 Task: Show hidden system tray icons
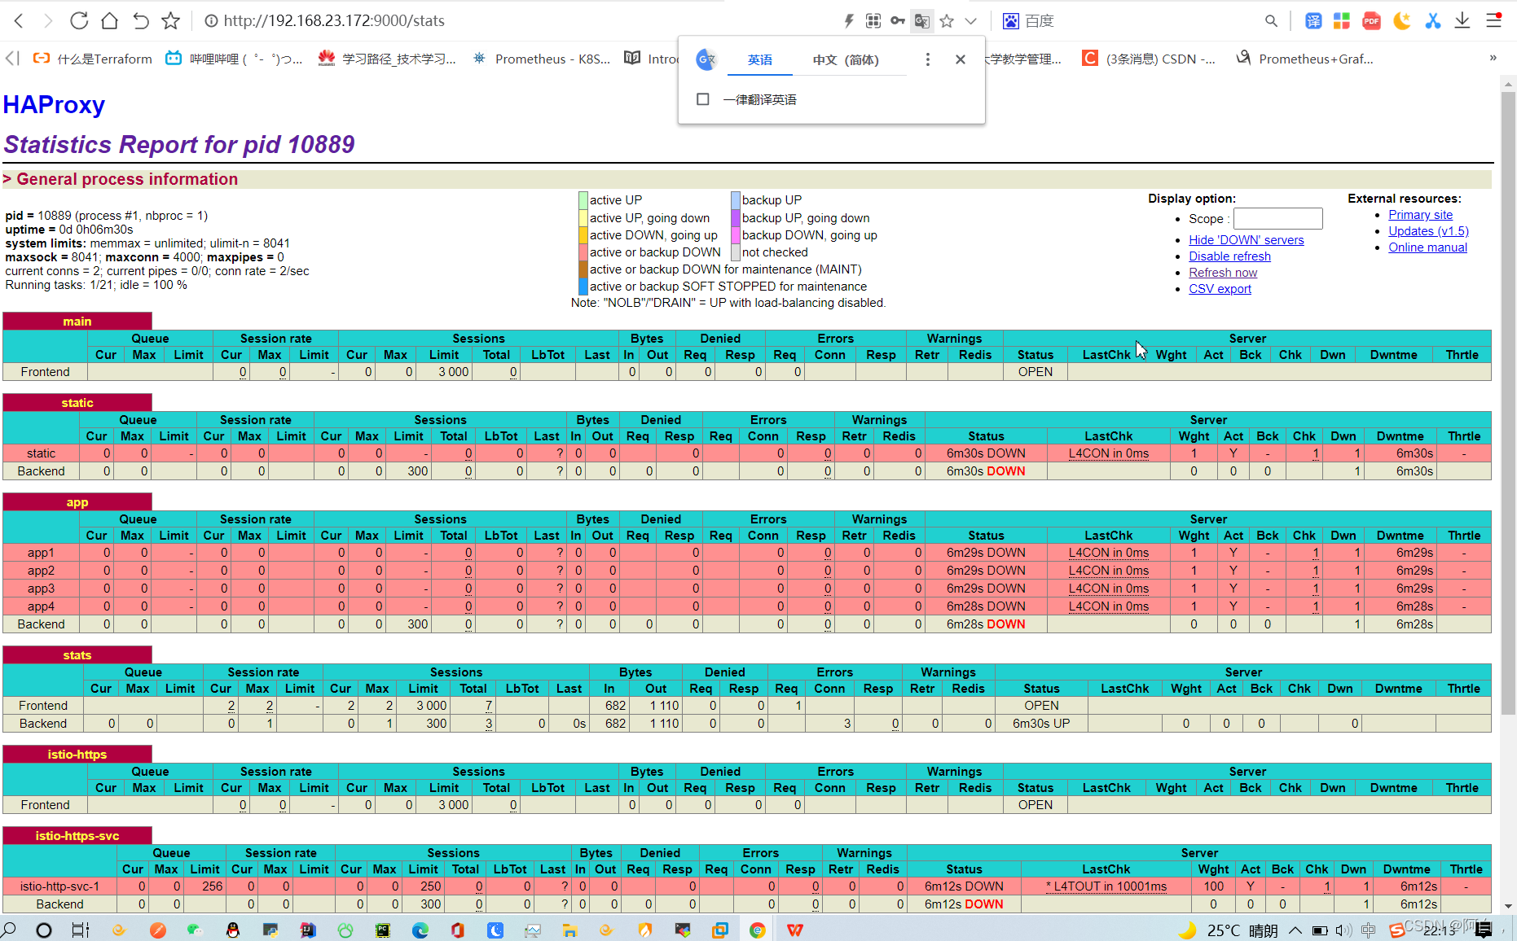click(1295, 930)
